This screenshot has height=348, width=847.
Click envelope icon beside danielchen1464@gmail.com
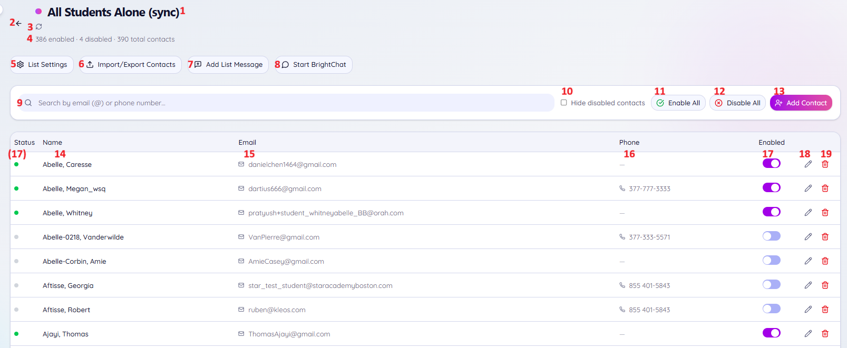click(241, 164)
